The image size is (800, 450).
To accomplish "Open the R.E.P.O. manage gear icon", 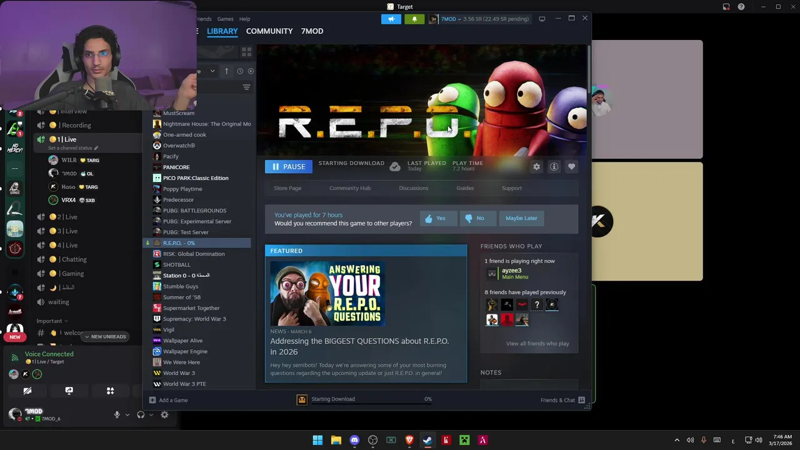I will point(536,167).
